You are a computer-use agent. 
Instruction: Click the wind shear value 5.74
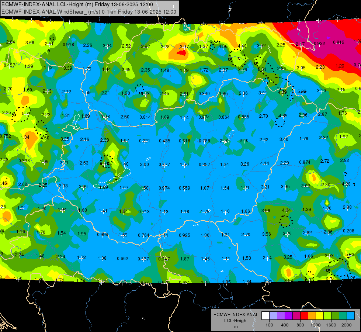pos(26,113)
